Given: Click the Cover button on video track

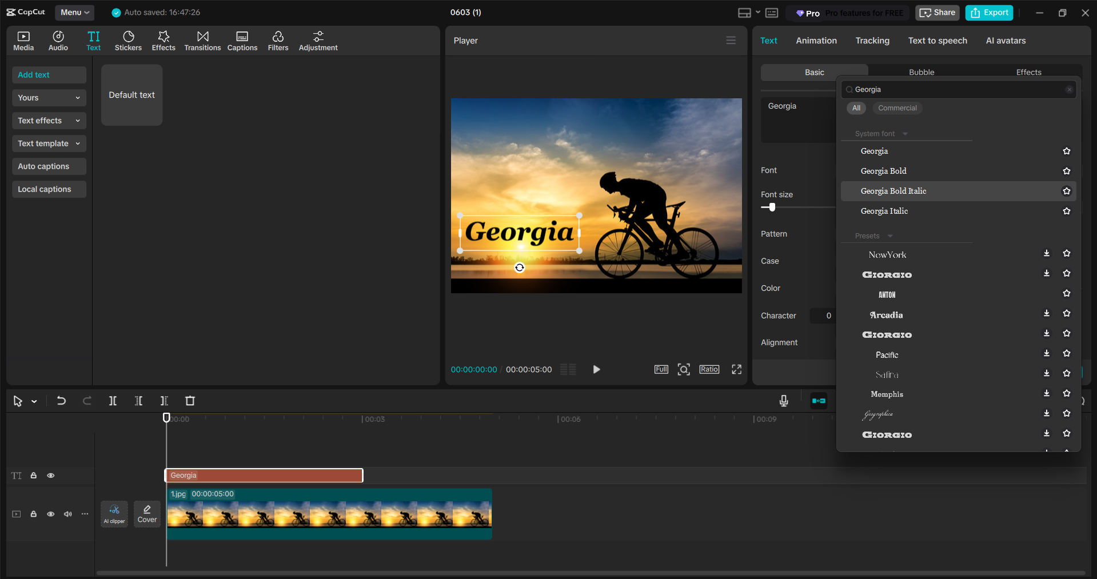Looking at the screenshot, I should pyautogui.click(x=147, y=514).
